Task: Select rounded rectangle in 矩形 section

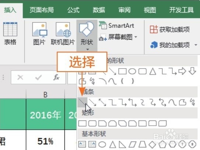Action: click(92, 123)
